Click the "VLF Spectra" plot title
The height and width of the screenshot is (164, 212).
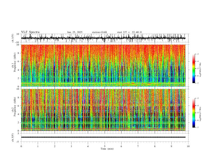tap(30, 32)
